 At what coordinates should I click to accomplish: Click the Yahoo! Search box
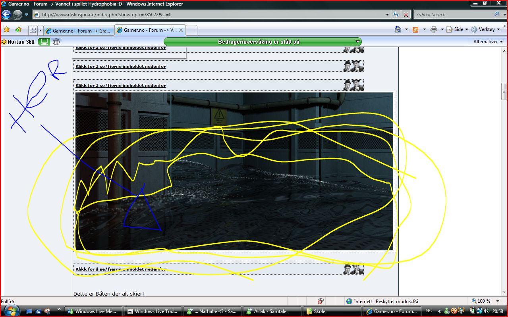click(x=453, y=15)
